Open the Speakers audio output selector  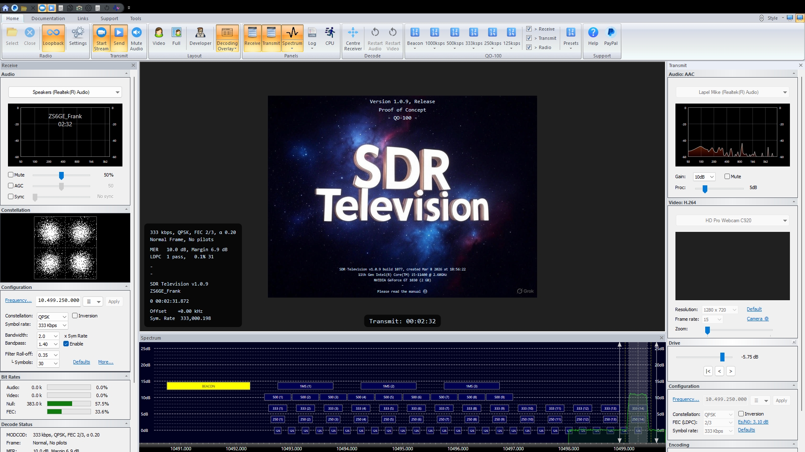[x=65, y=92]
